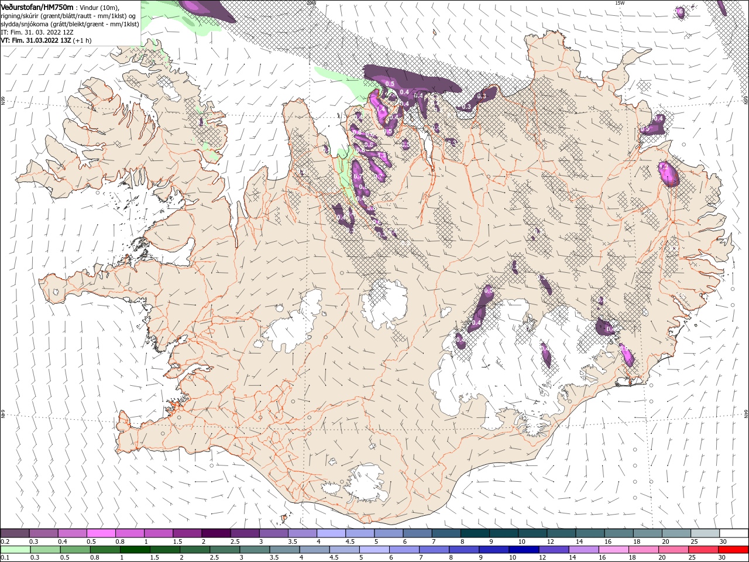
Task: Pick the snow-scale swatch starting at 3.5
Action: [301, 533]
